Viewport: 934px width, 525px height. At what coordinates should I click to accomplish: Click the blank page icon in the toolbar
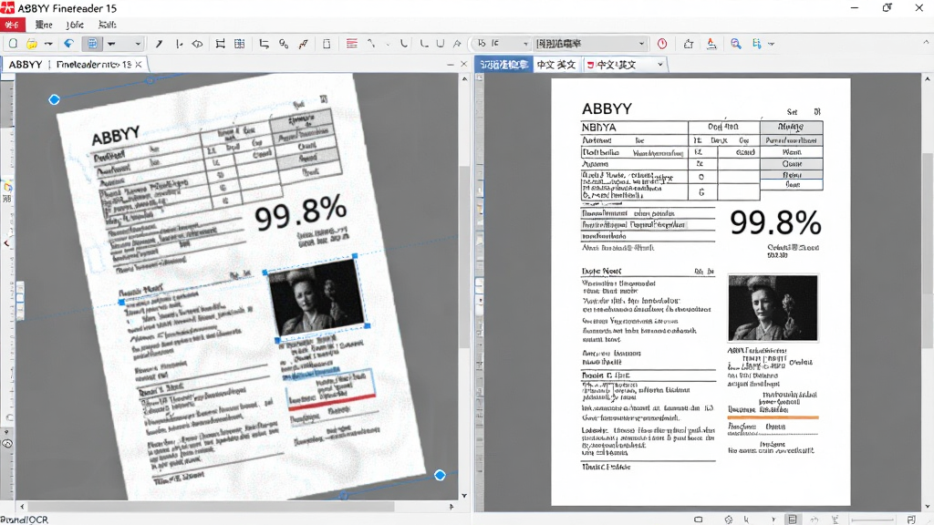pos(327,44)
